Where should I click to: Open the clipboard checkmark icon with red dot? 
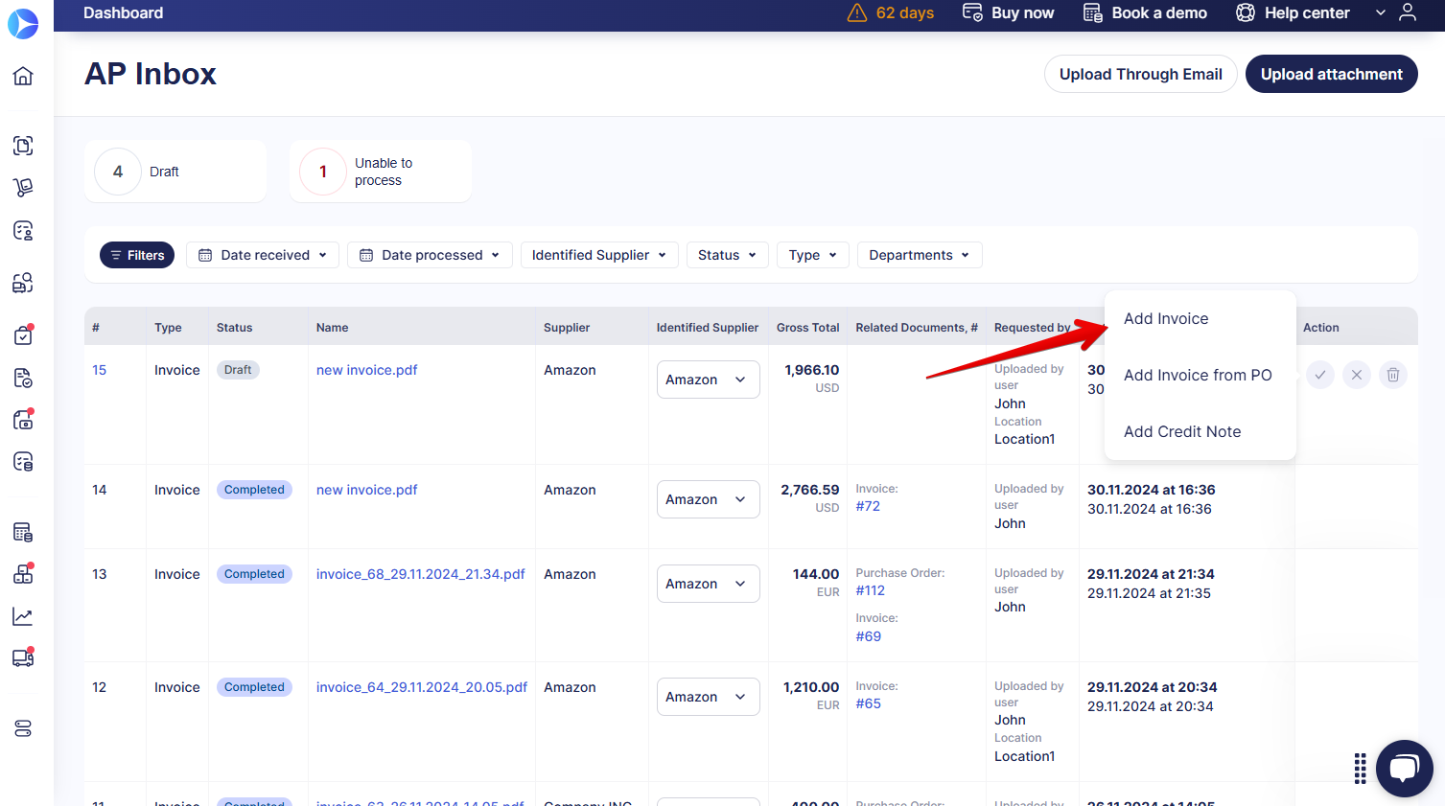pyautogui.click(x=23, y=335)
